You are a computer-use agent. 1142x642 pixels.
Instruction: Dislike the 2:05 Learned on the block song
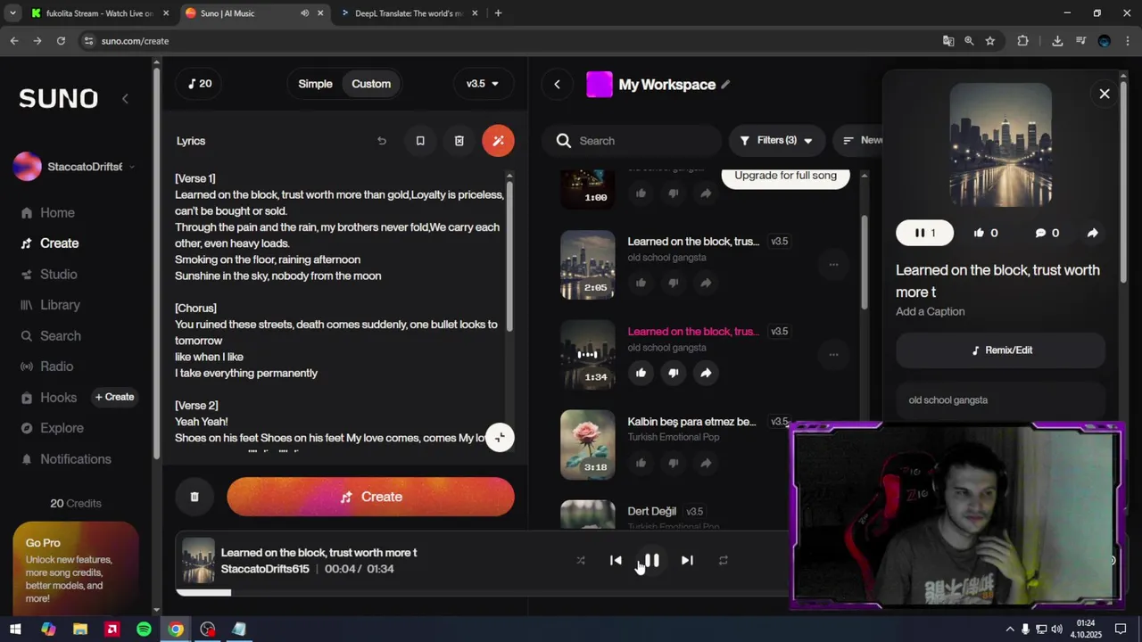674,283
